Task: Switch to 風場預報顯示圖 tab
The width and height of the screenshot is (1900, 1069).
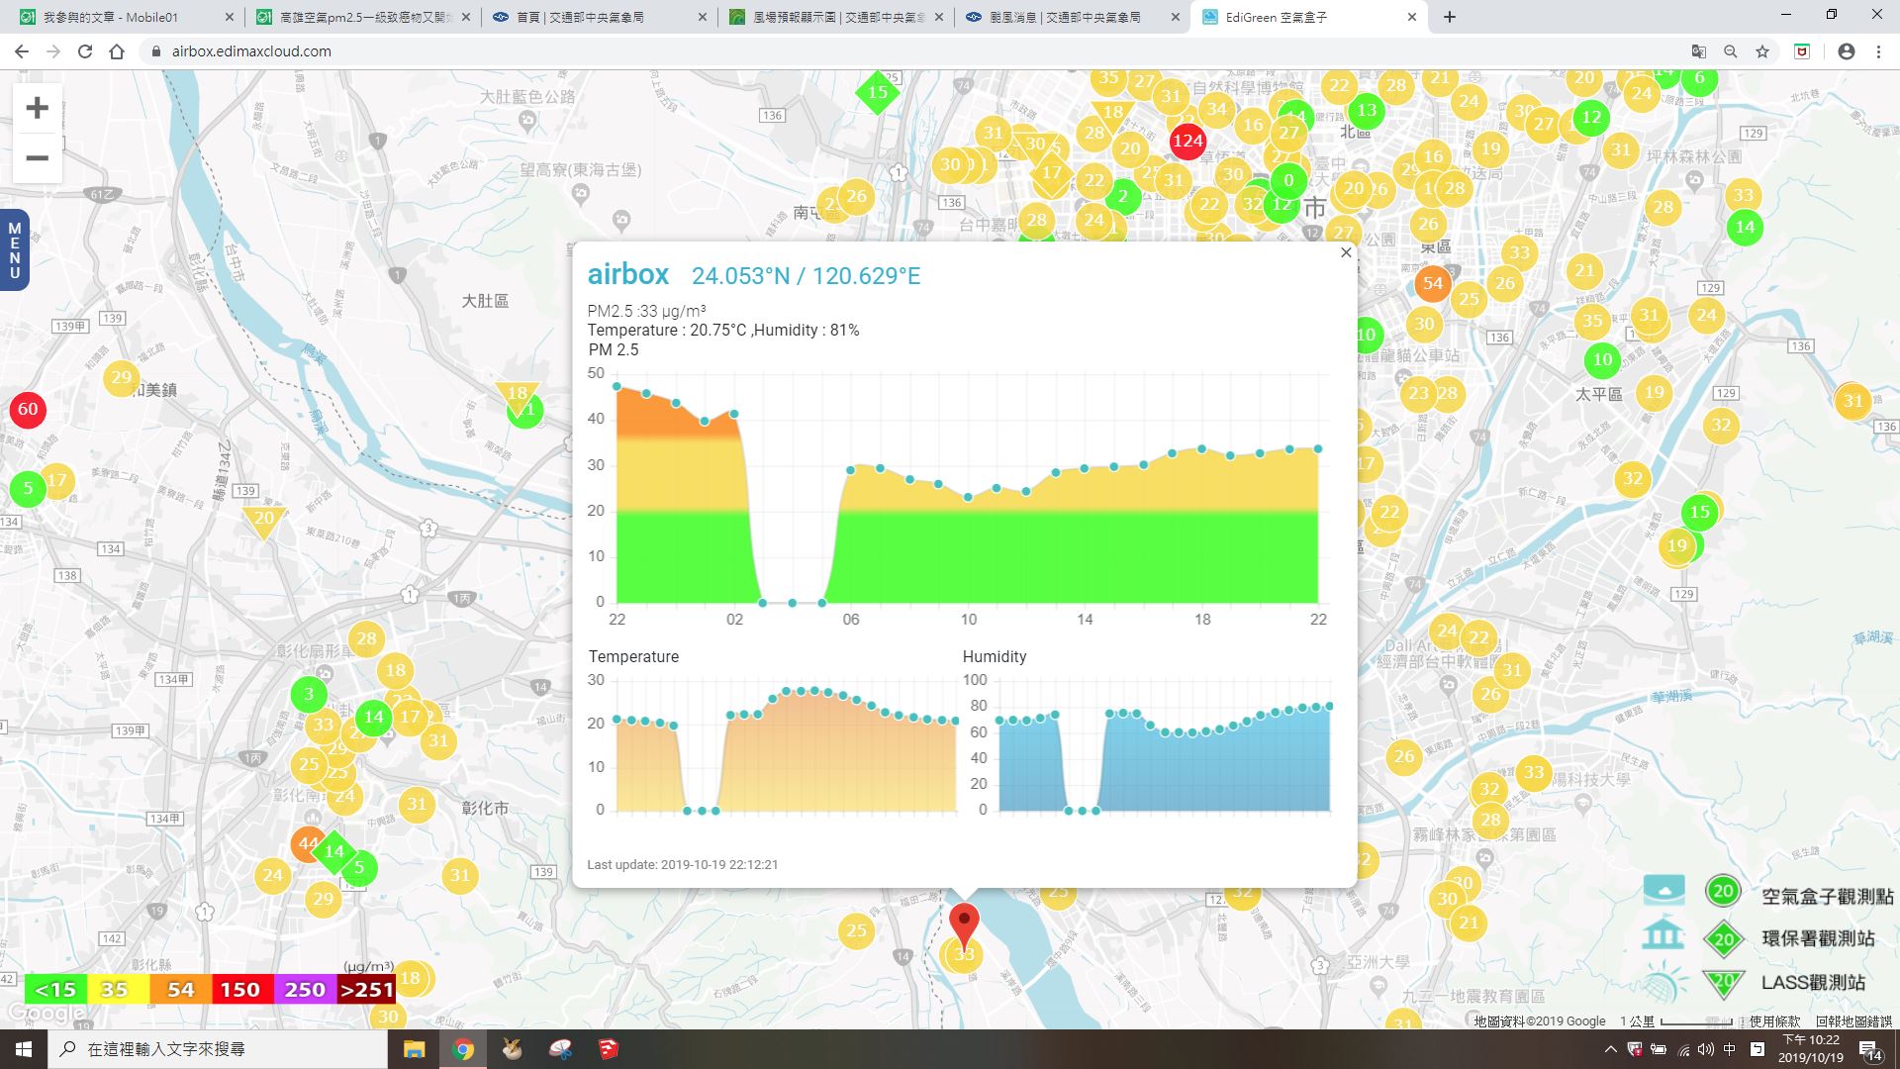Action: point(837,17)
